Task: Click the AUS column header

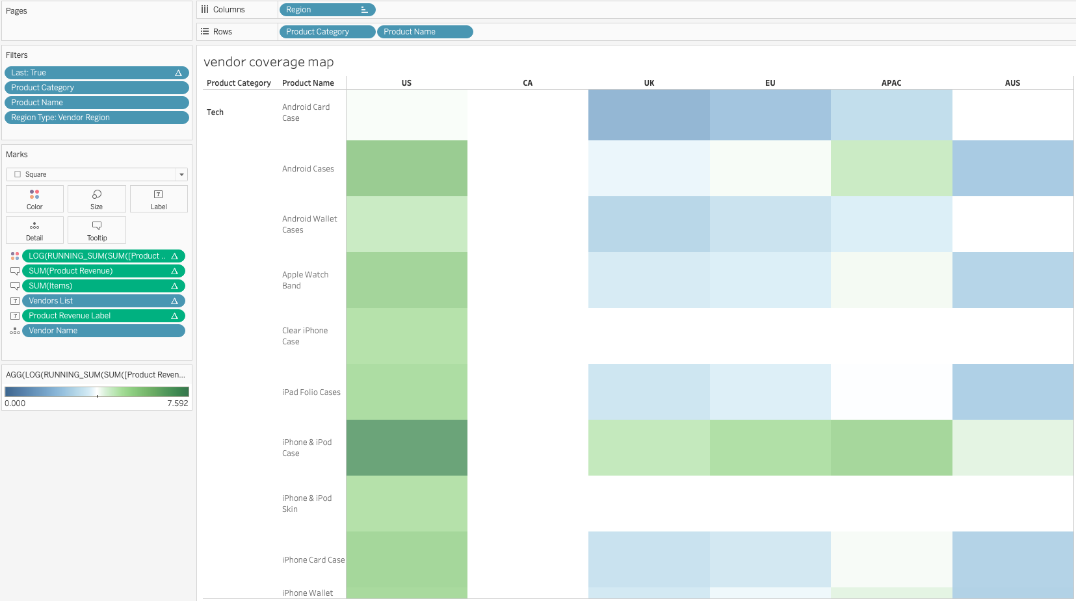Action: pyautogui.click(x=1012, y=83)
